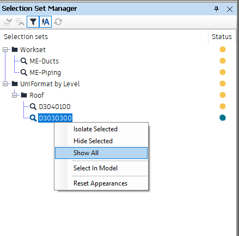Click the teal D3030300 status dot
Viewport: 239px width, 236px height.
tap(223, 118)
